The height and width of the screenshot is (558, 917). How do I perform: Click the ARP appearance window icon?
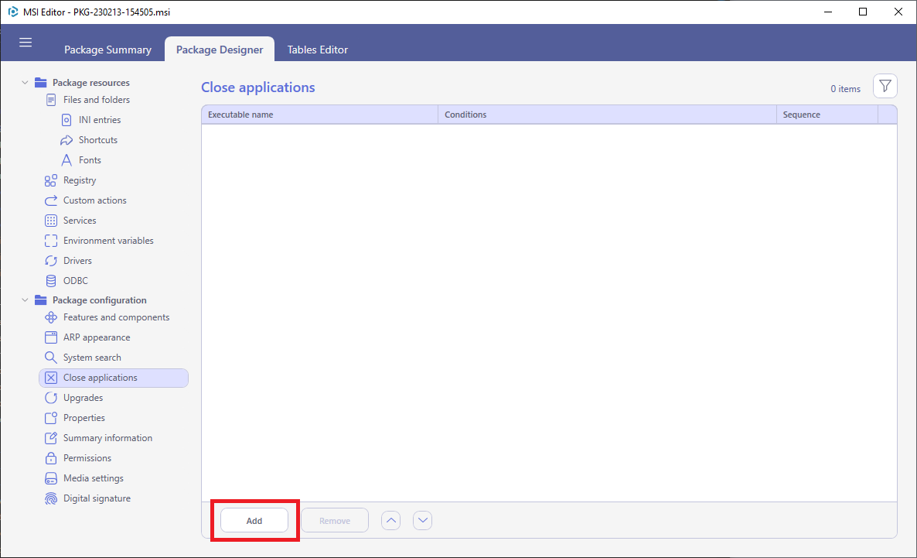pyautogui.click(x=51, y=337)
